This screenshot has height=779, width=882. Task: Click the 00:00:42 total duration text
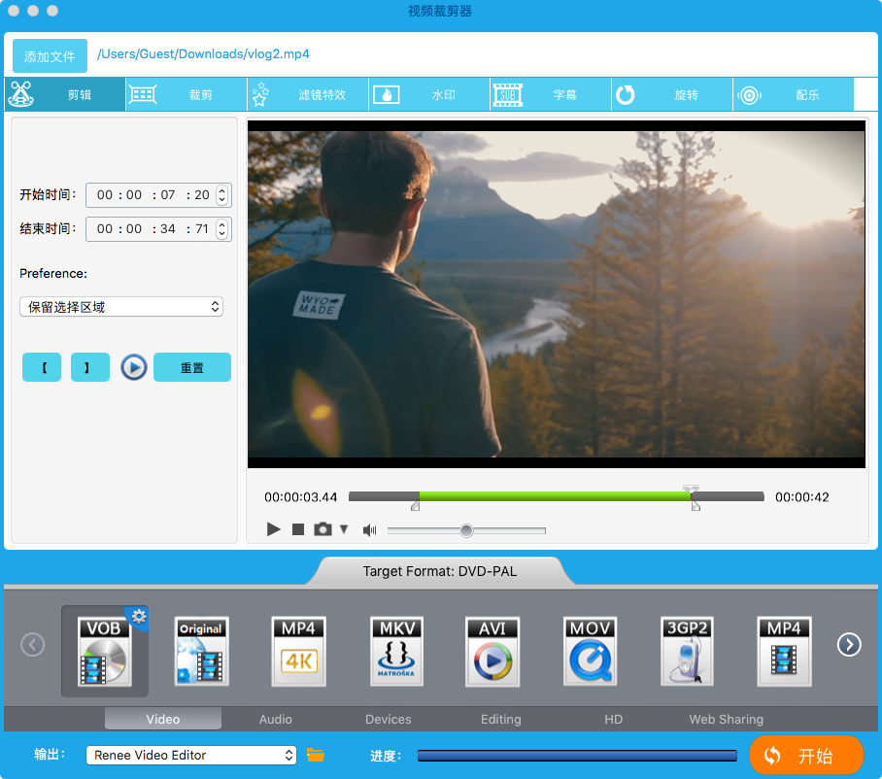coord(802,497)
